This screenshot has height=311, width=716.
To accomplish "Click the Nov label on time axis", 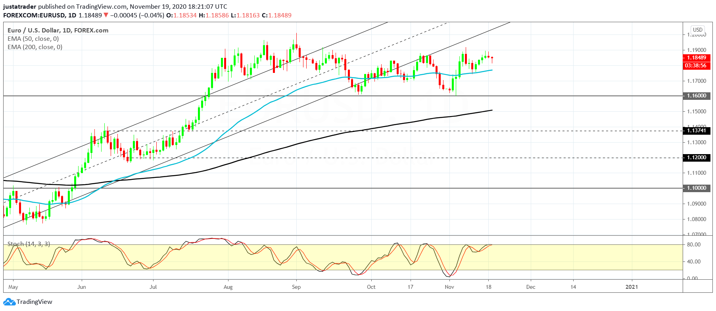I will pyautogui.click(x=449, y=287).
